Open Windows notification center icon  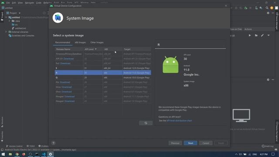[273, 154]
